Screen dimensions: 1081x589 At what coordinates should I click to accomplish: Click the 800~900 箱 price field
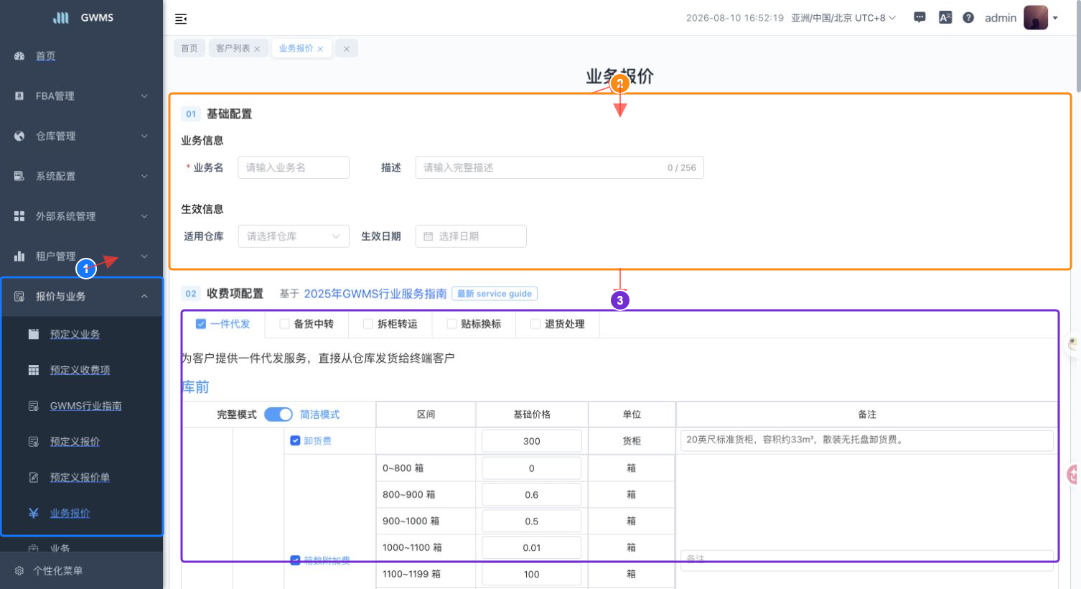(531, 495)
